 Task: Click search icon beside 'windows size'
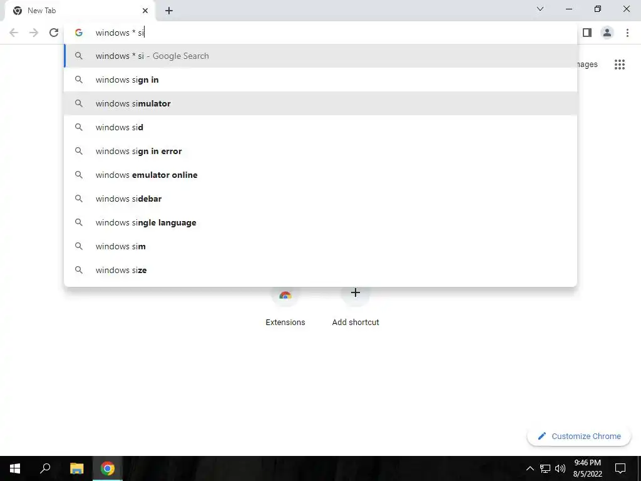[79, 270]
